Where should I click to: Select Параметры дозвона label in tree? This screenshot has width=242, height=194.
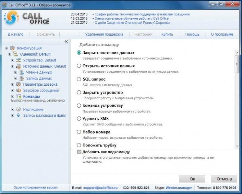[x=40, y=84]
